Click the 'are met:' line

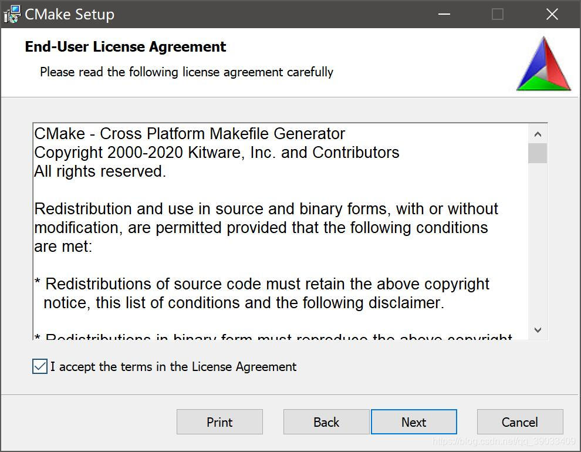pos(63,247)
